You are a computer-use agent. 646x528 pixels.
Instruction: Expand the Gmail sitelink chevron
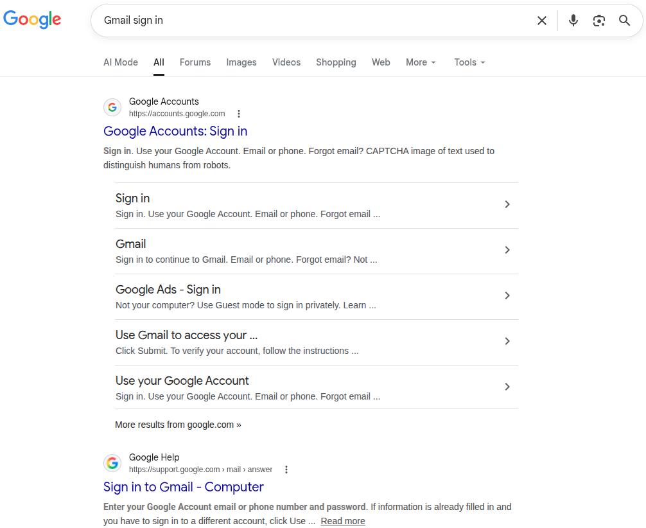tap(507, 250)
